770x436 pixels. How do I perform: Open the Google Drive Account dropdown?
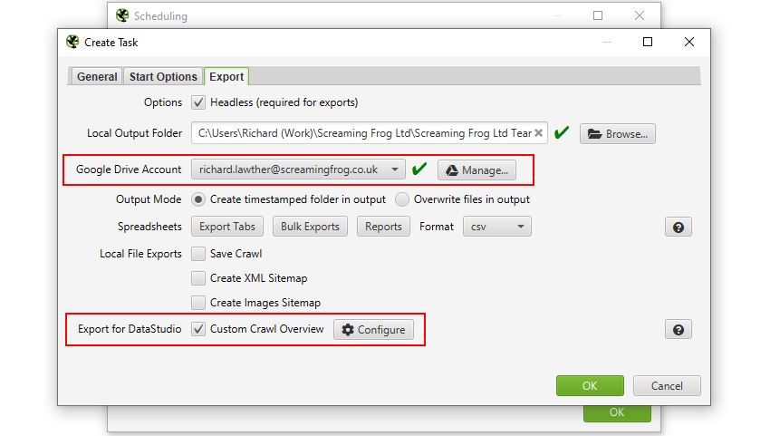(298, 170)
